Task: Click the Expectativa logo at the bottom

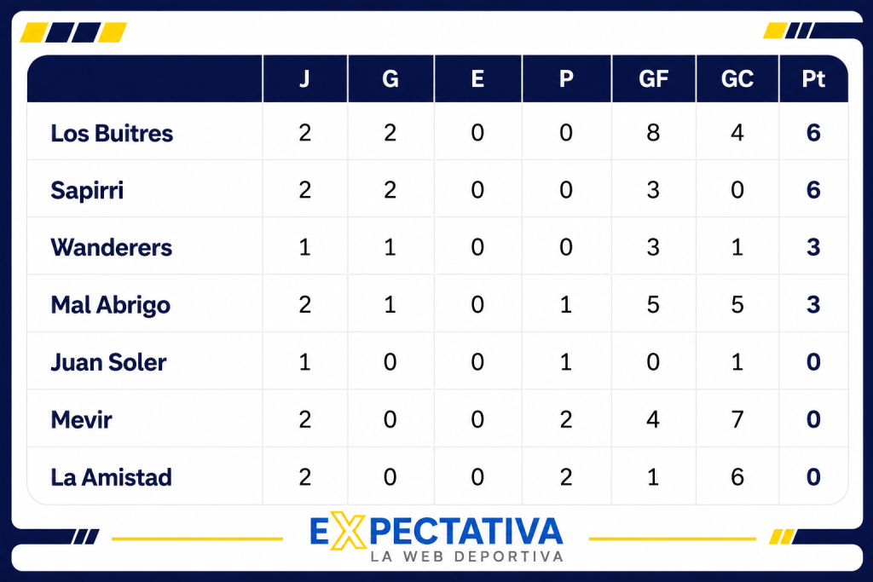Action: tap(436, 536)
